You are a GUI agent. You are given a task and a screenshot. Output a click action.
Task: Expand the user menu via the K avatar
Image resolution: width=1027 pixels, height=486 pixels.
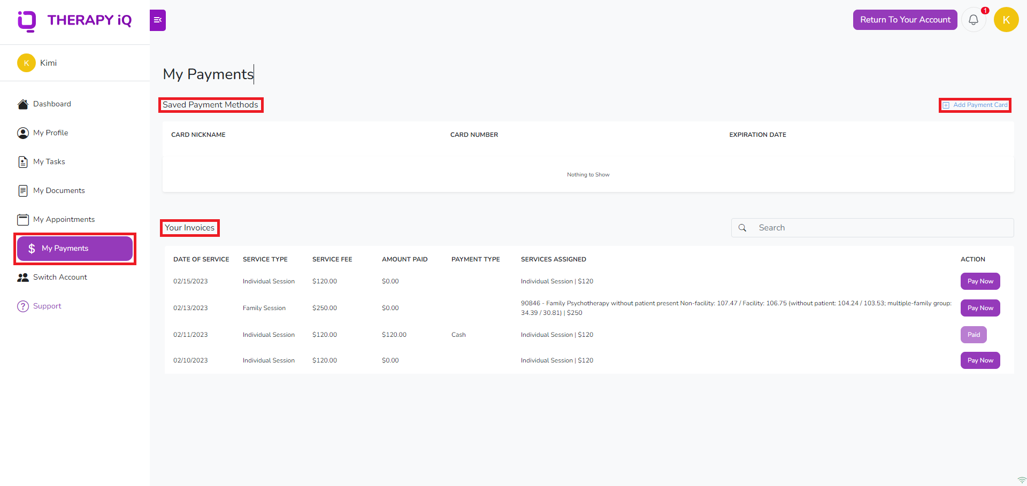(x=1006, y=19)
